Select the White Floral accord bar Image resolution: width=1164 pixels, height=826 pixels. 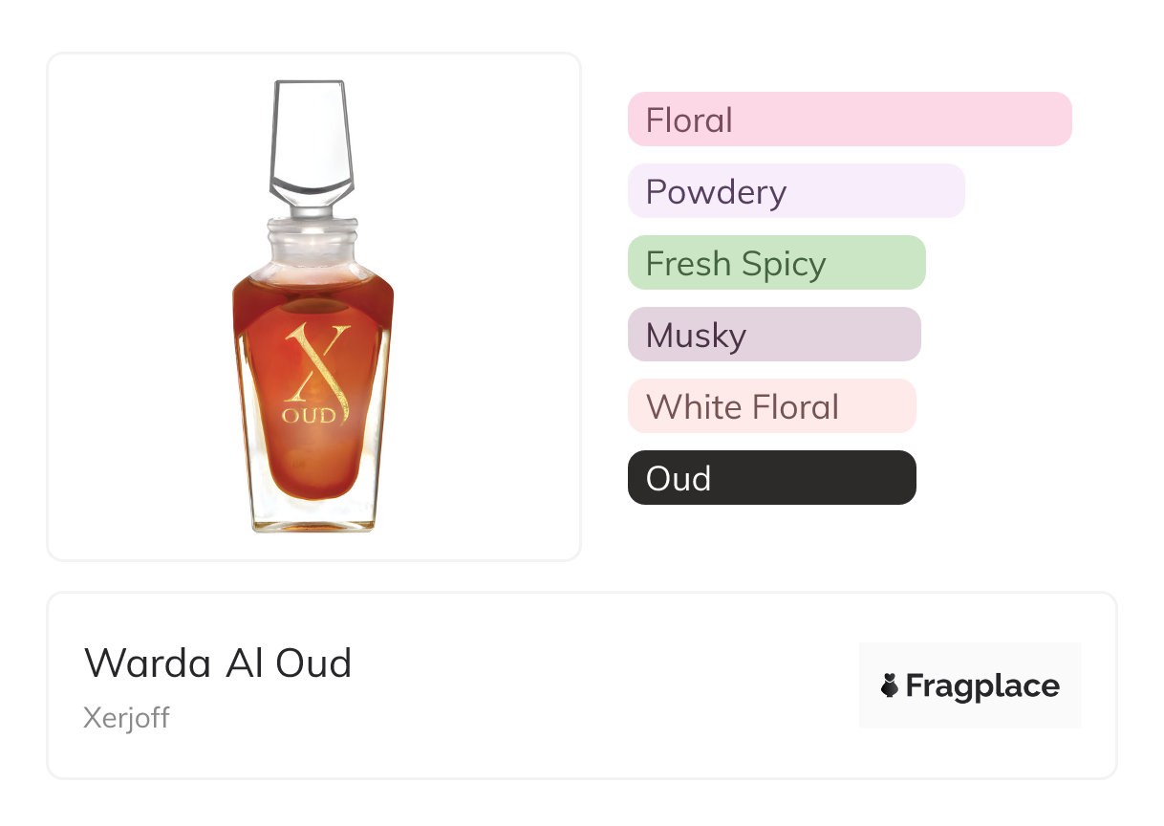click(x=771, y=406)
